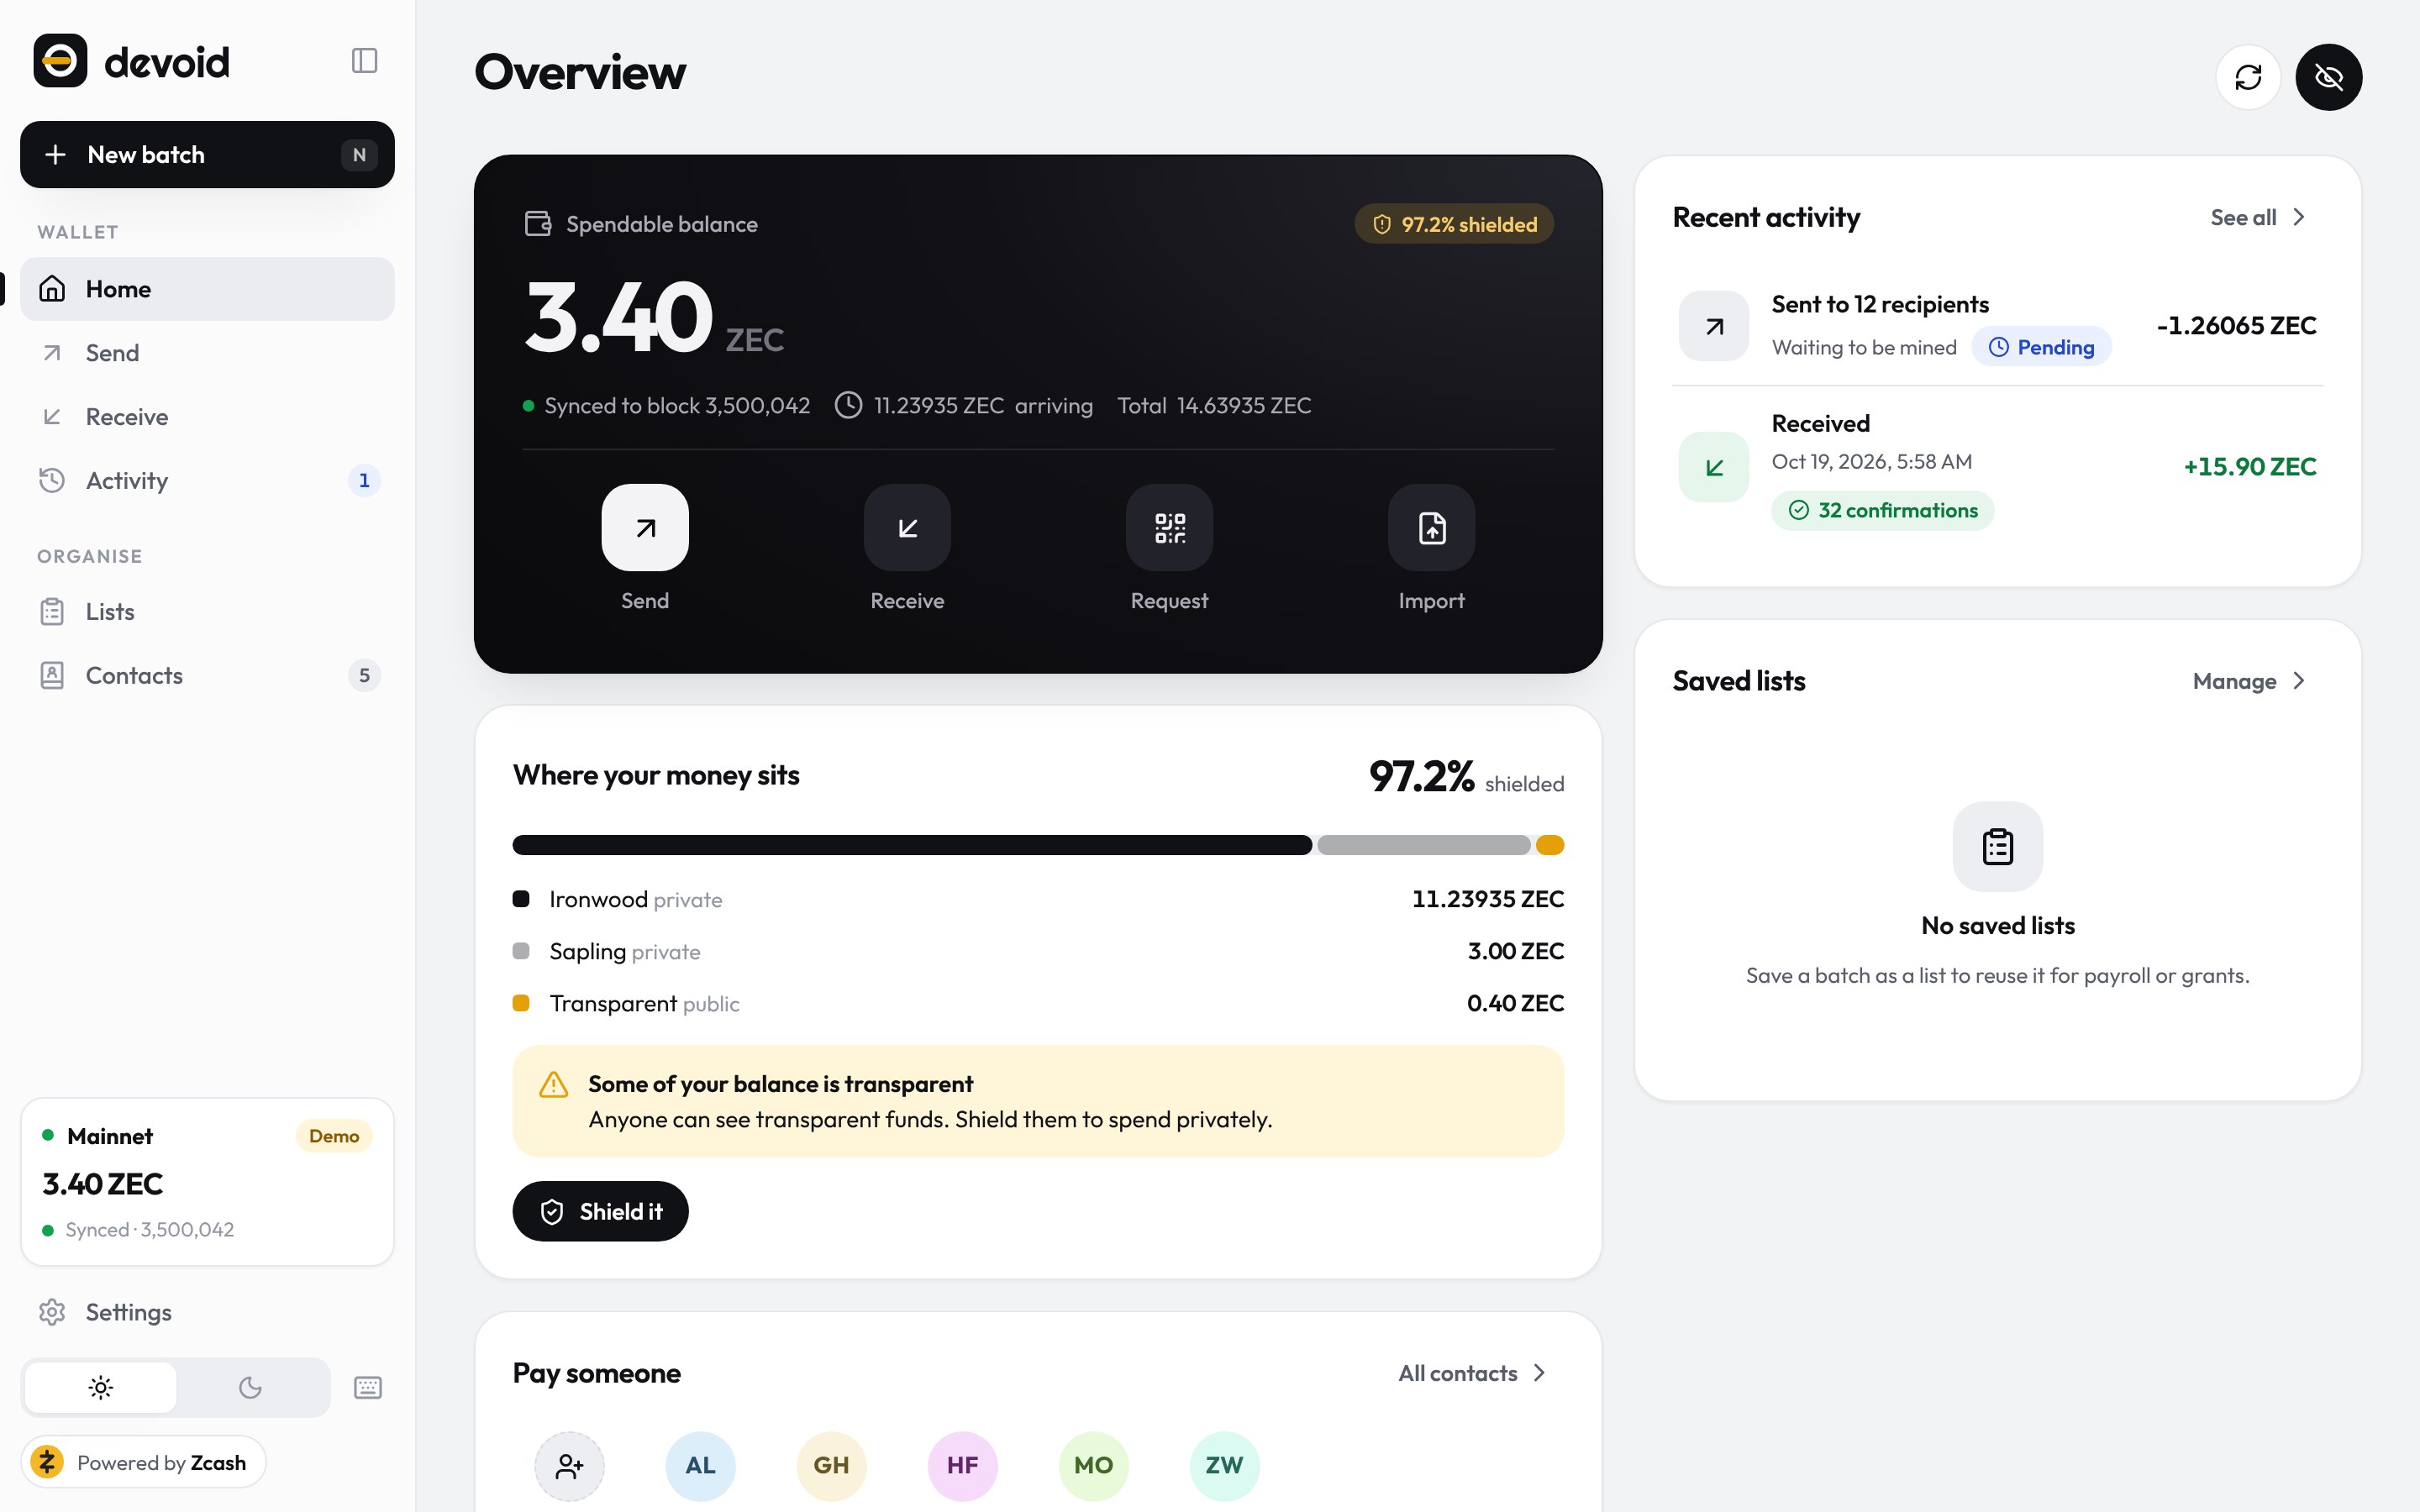The image size is (2420, 1512).
Task: Click the Pending status badge
Action: (2041, 347)
